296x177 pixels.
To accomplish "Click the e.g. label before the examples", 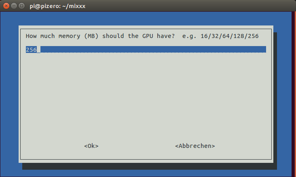I will click(x=189, y=36).
